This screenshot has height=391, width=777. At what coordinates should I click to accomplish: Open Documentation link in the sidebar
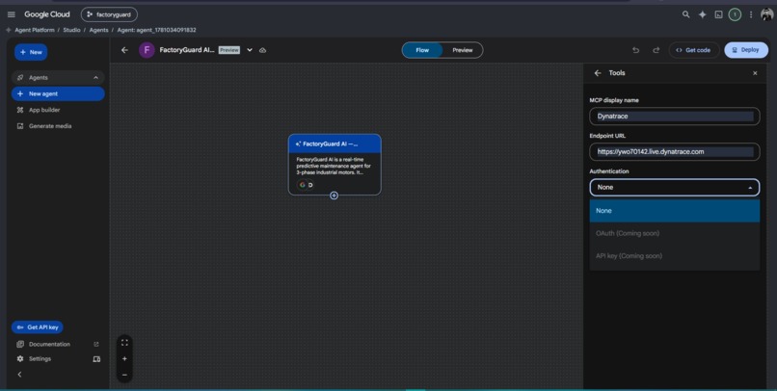pyautogui.click(x=49, y=344)
